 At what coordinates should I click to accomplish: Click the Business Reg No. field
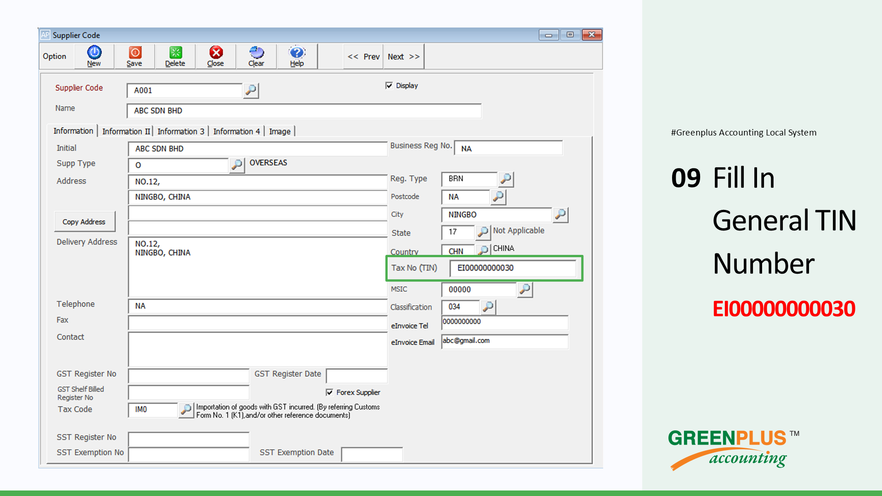click(509, 148)
